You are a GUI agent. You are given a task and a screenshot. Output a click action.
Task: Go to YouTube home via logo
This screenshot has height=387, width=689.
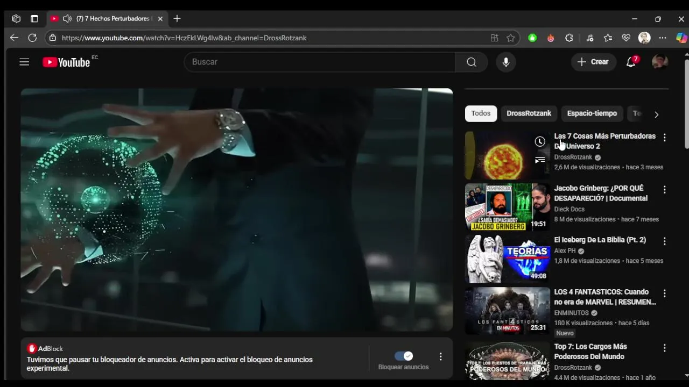click(66, 62)
